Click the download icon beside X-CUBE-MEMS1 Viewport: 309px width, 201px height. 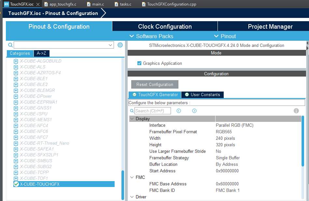click(x=16, y=120)
